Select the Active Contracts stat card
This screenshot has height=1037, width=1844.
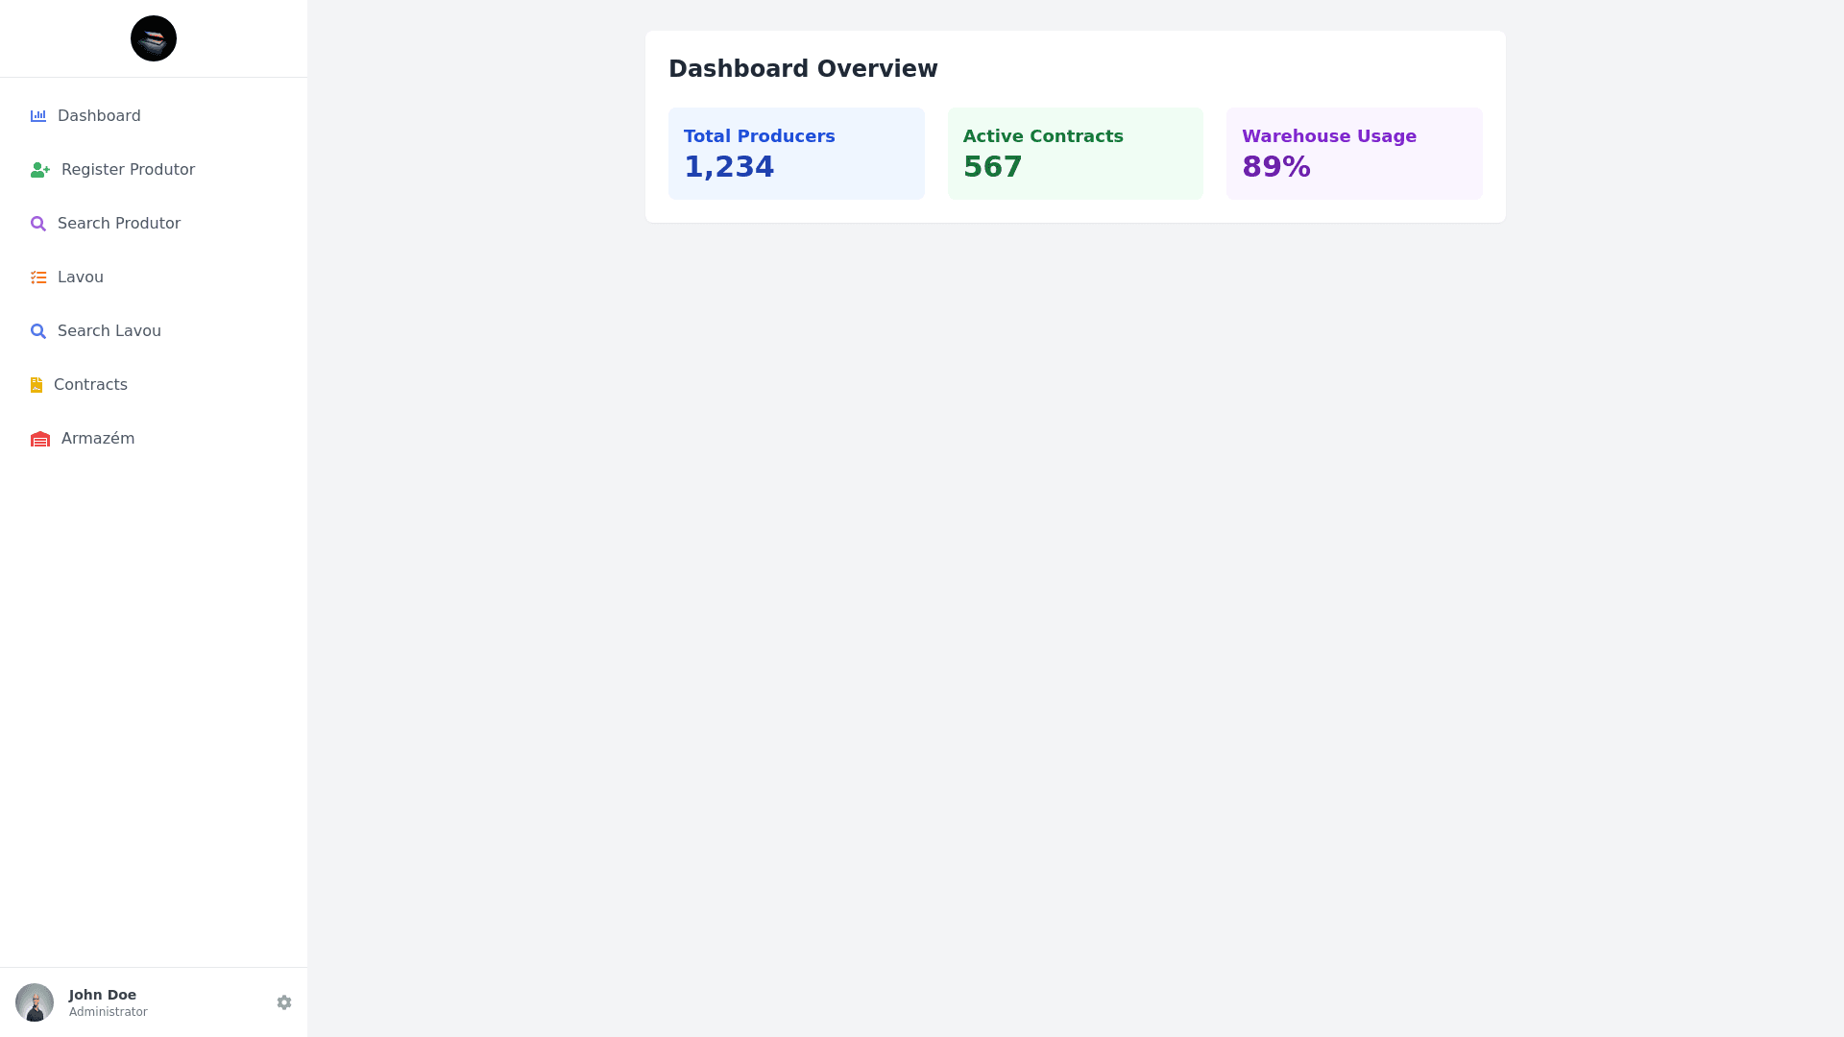(1075, 154)
